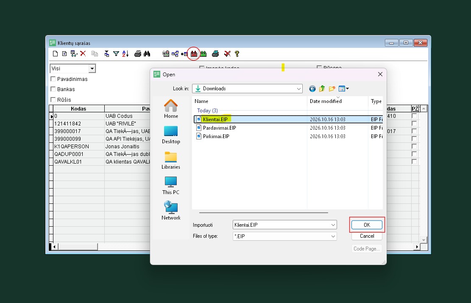Screen dimensions: 471x303
Task: Jump to Home in the places bar
Action: (171, 109)
